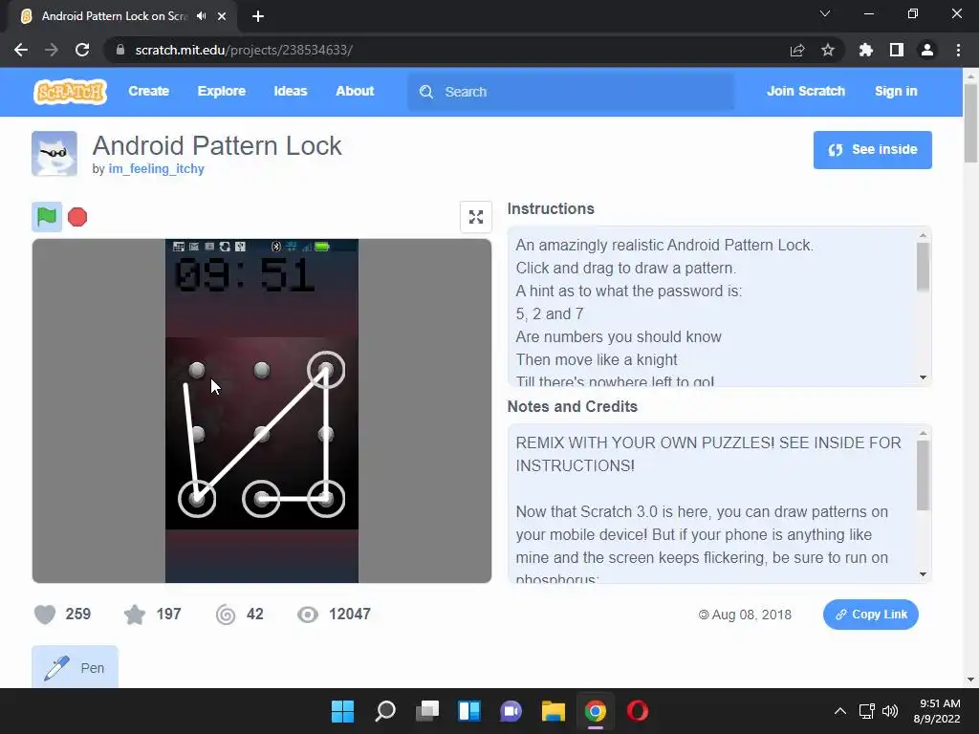Open the Create menu item
Screen dimensions: 979x734
(x=148, y=91)
